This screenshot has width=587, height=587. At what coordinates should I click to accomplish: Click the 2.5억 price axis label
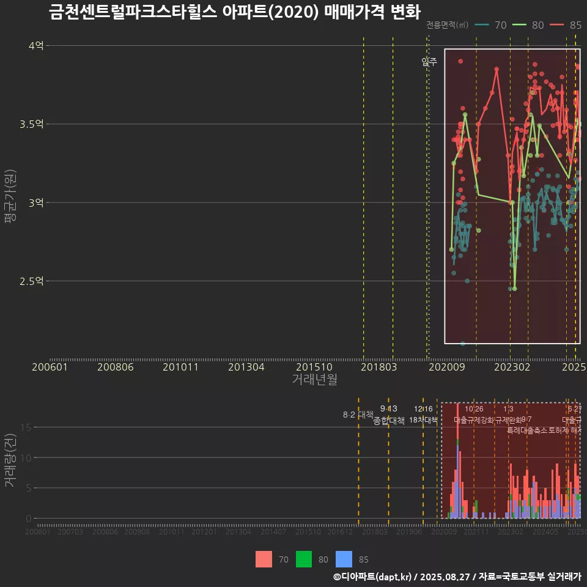[x=31, y=281]
